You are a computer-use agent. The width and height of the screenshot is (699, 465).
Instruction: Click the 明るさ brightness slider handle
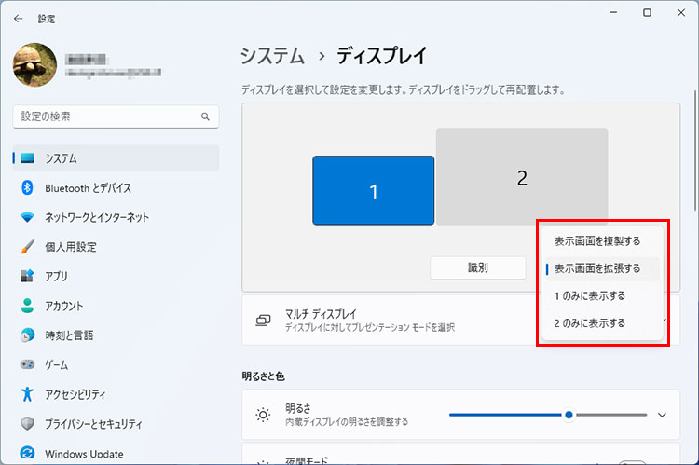568,415
